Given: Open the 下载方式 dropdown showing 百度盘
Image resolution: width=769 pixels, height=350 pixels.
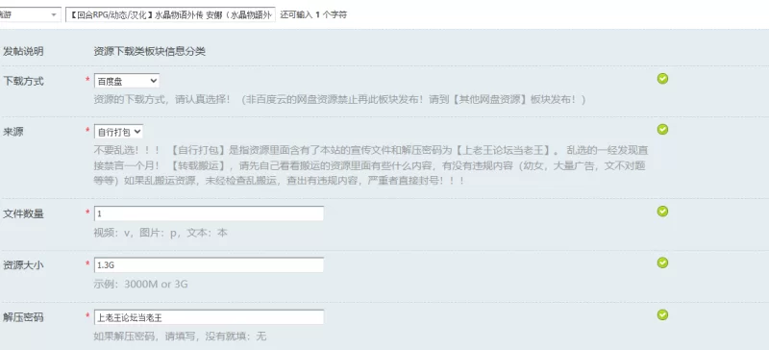Looking at the screenshot, I should (127, 81).
